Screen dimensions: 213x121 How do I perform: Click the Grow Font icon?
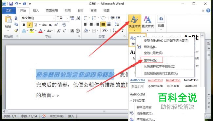59,31
